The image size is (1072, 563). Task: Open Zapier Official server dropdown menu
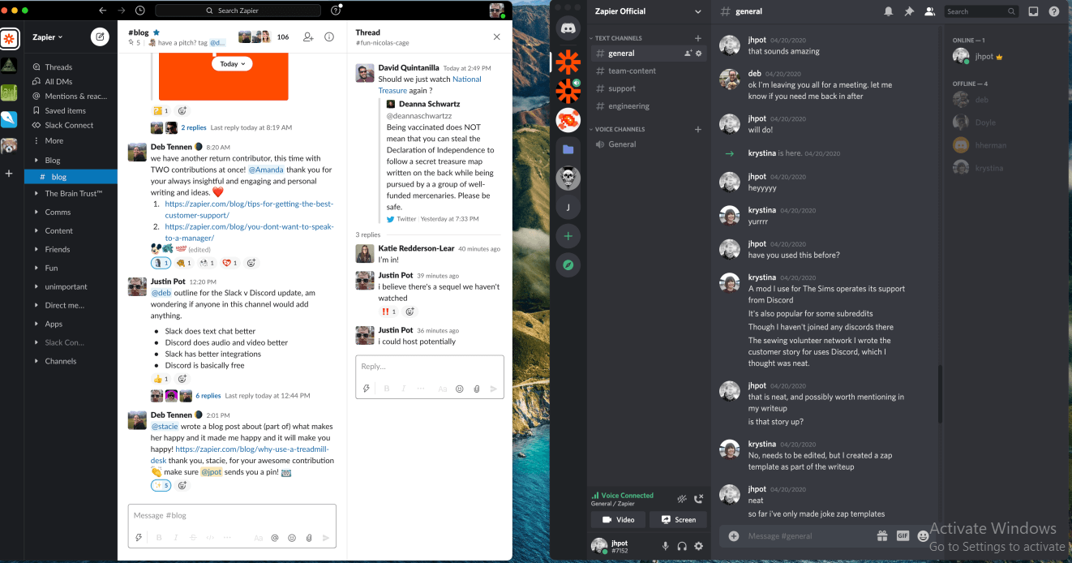(x=698, y=11)
